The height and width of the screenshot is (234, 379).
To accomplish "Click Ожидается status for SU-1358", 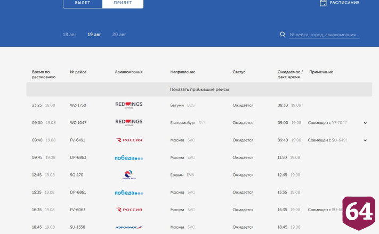I will [243, 227].
